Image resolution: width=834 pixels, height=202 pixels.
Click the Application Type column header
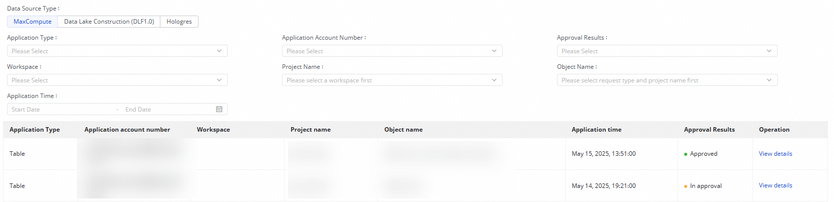tap(35, 130)
